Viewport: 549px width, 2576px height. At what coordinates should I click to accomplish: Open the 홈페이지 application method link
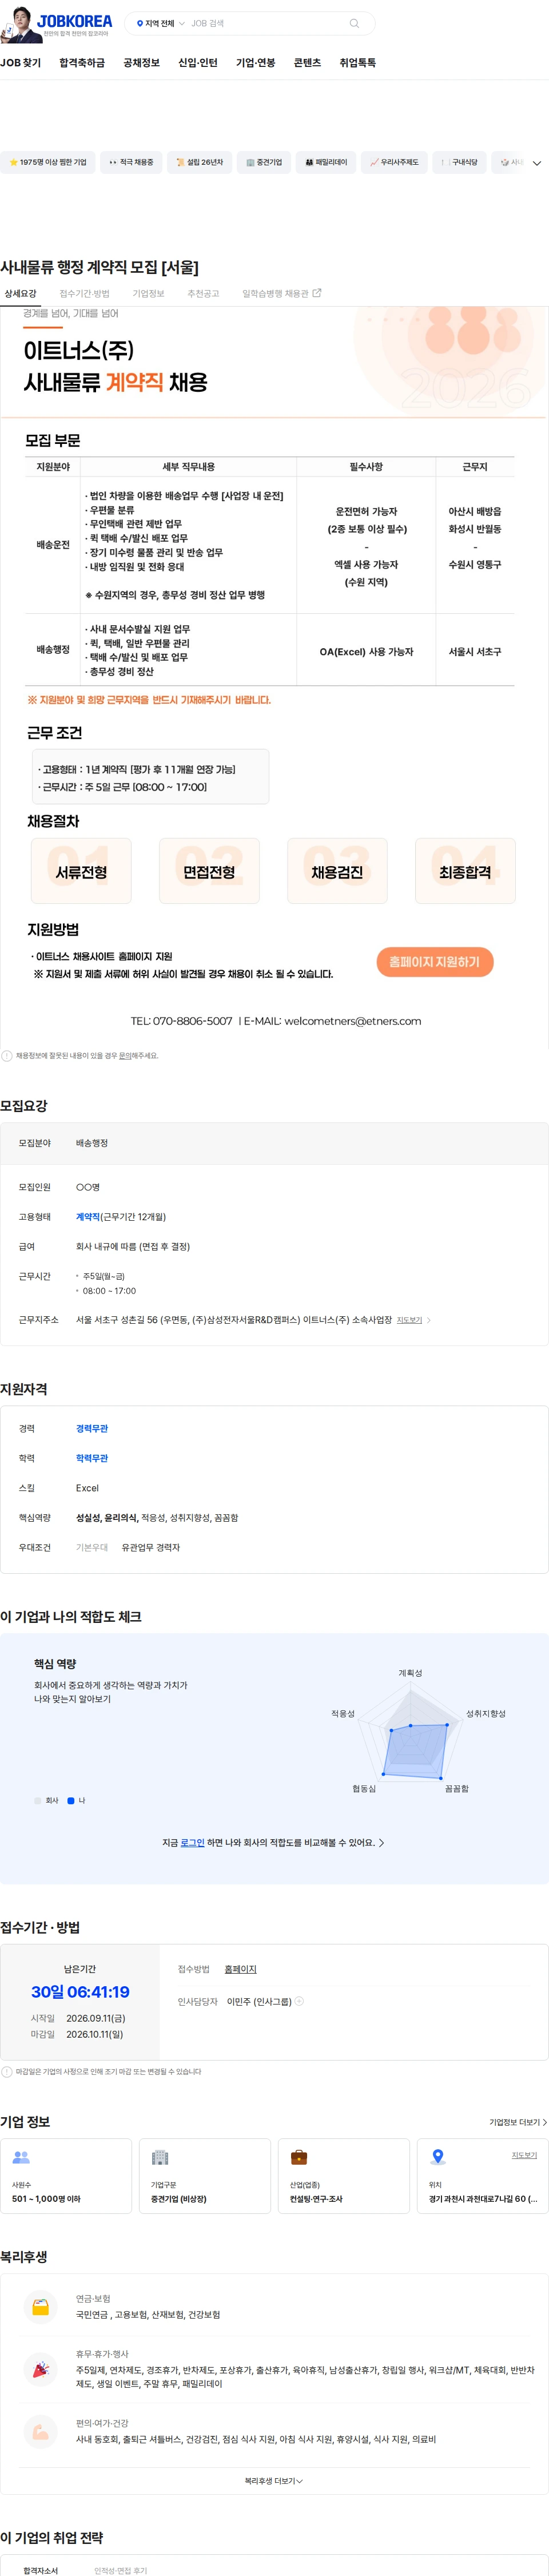[x=240, y=1969]
